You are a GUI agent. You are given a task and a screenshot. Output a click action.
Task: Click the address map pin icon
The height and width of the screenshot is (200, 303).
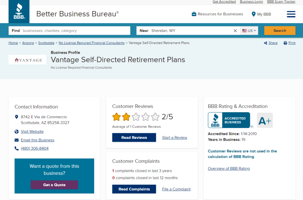coord(17,117)
